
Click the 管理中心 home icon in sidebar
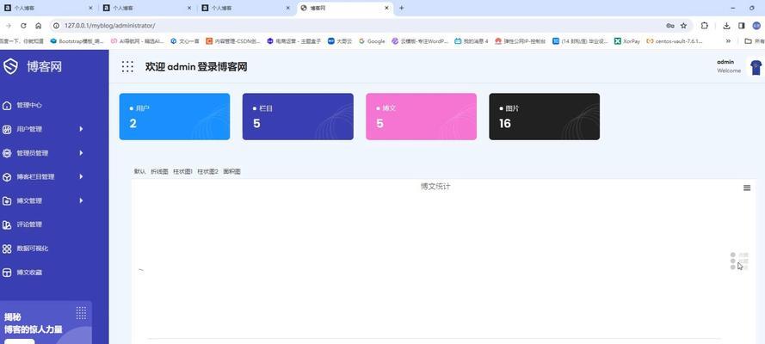point(7,105)
